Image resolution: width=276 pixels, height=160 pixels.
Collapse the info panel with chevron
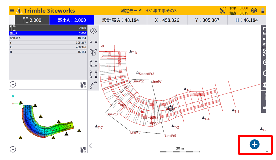(13, 84)
